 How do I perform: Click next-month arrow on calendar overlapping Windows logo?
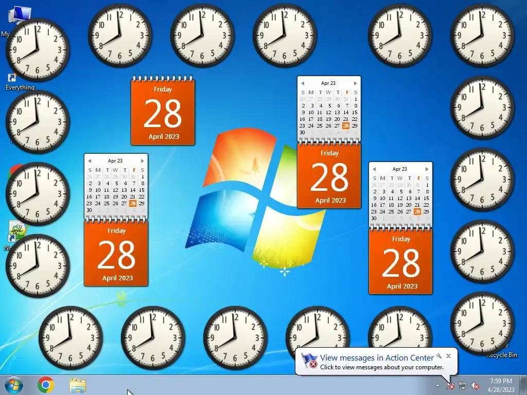click(355, 83)
